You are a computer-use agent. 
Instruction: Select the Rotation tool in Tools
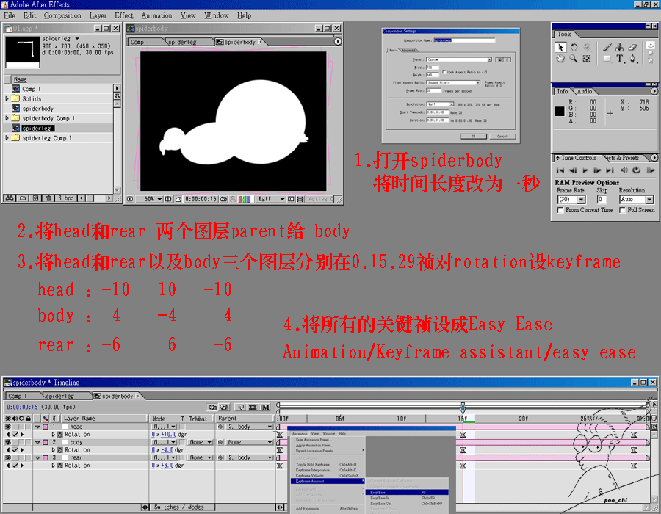coord(574,47)
